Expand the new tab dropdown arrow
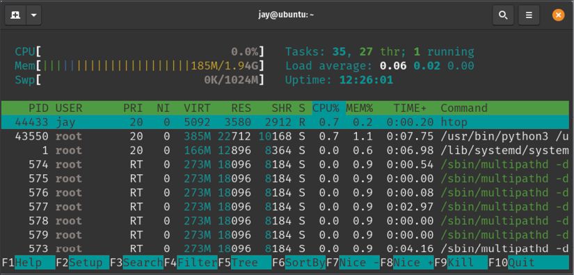574x275 pixels. (x=33, y=15)
